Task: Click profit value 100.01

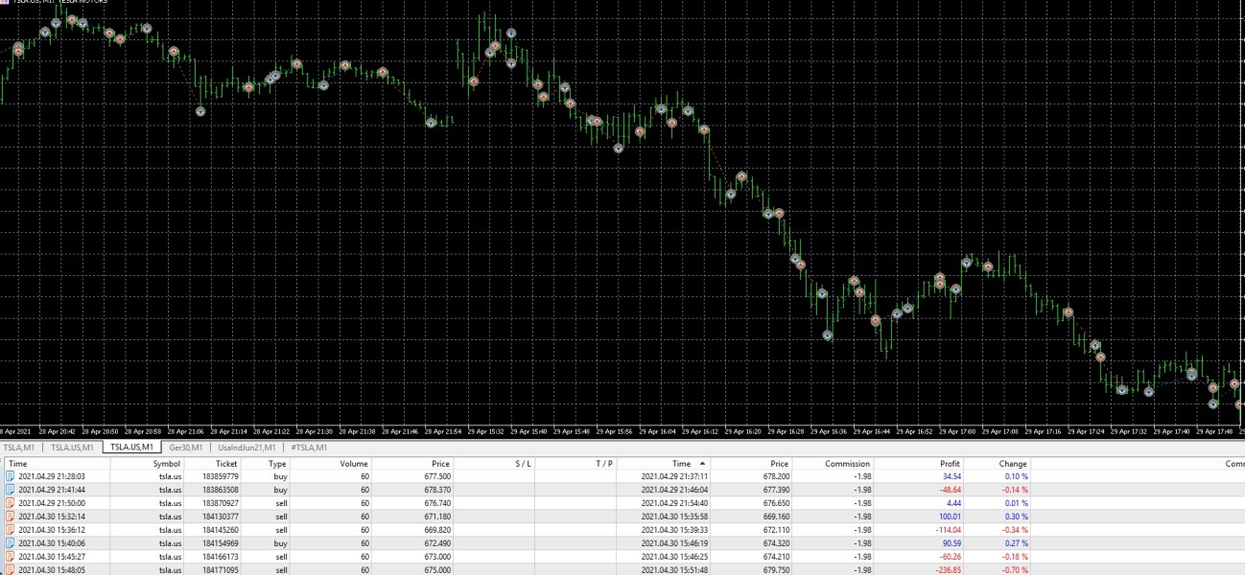Action: [x=950, y=516]
